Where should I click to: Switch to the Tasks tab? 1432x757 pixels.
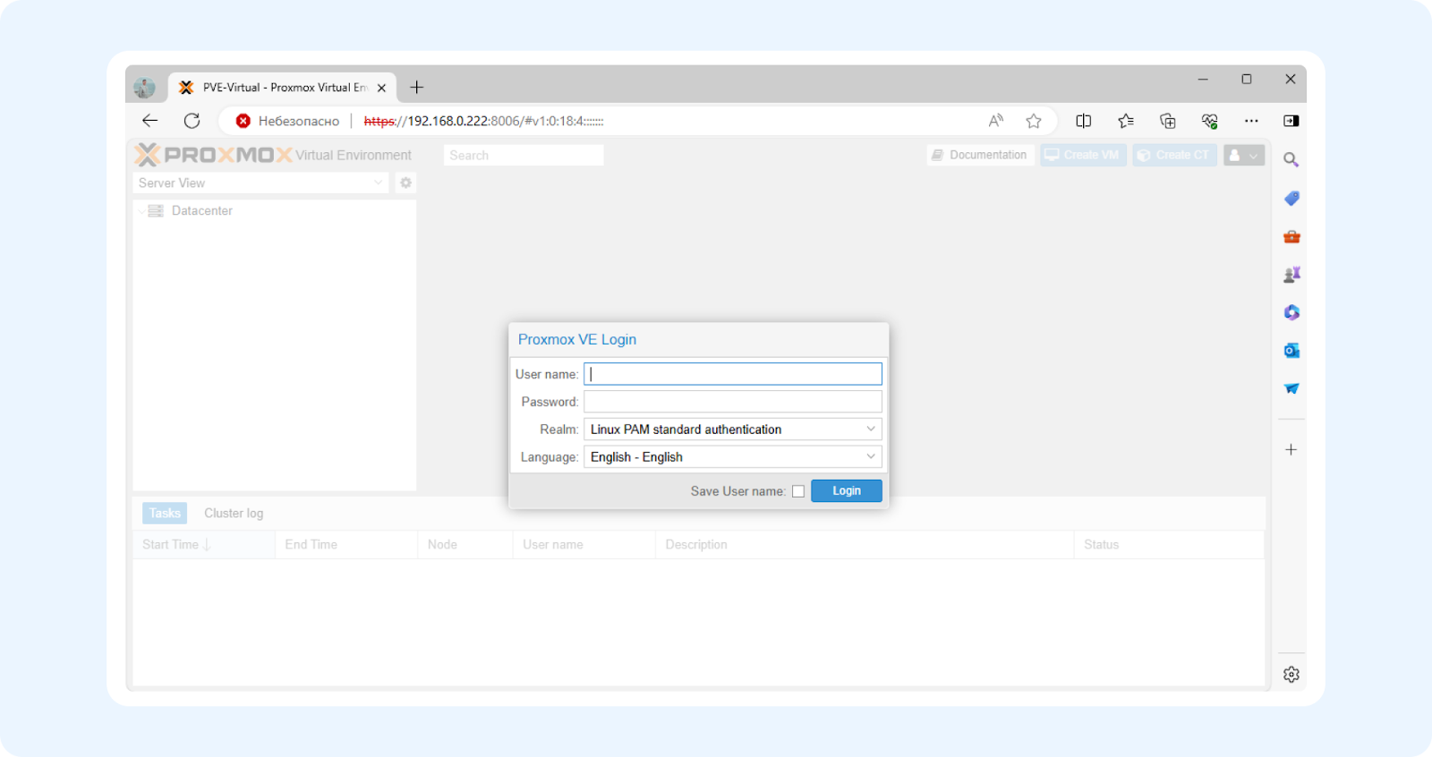165,513
